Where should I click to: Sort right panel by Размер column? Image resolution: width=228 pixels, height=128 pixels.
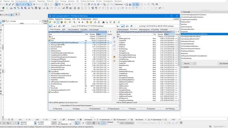click(x=160, y=34)
